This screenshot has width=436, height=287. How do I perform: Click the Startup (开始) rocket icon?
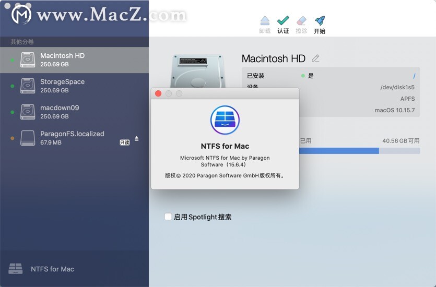pos(320,20)
